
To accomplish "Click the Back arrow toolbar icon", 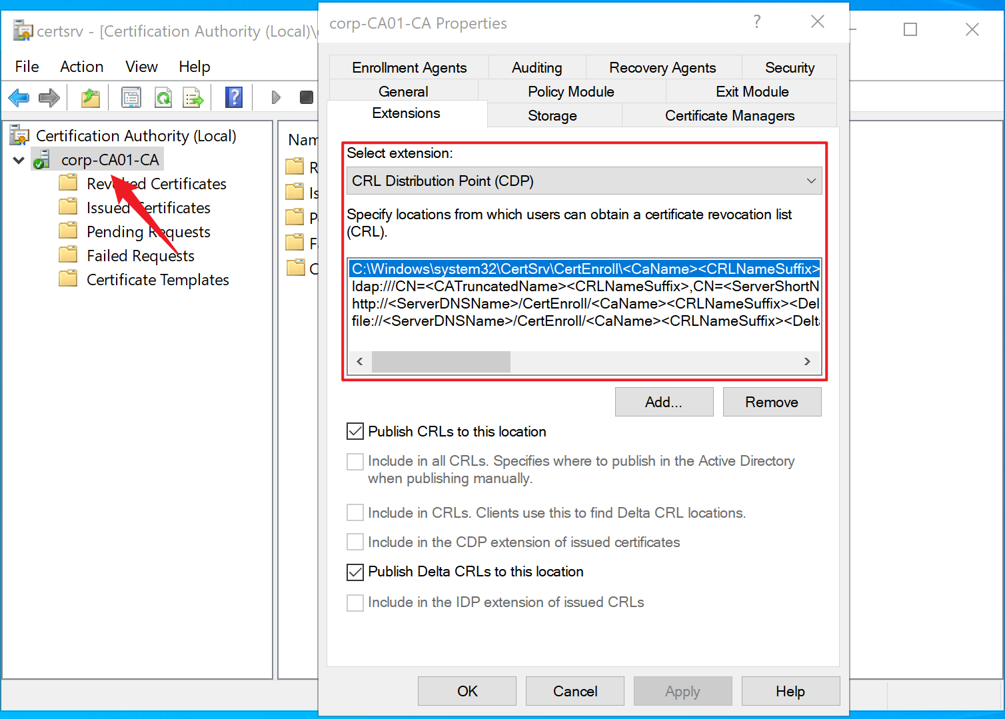I will pos(19,98).
